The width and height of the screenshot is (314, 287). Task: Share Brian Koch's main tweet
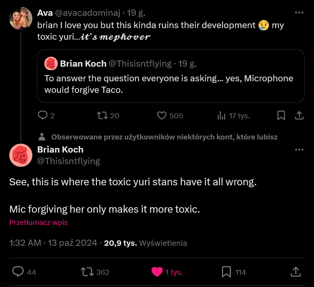(296, 272)
